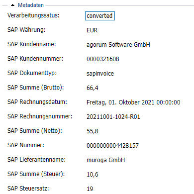This screenshot has width=194, height=194.
Task: Click the Metadaten section heading
Action: tap(31, 5)
